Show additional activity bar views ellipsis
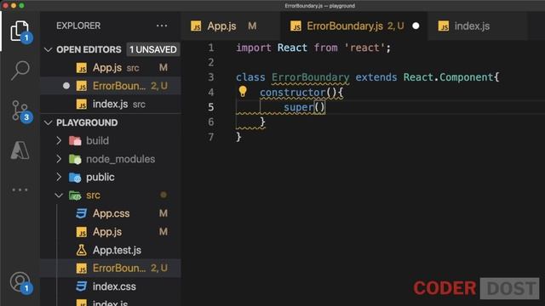 pyautogui.click(x=20, y=190)
